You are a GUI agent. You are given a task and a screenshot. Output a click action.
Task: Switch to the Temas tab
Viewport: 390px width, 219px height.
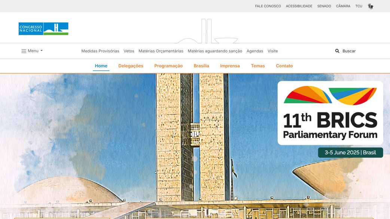[258, 66]
